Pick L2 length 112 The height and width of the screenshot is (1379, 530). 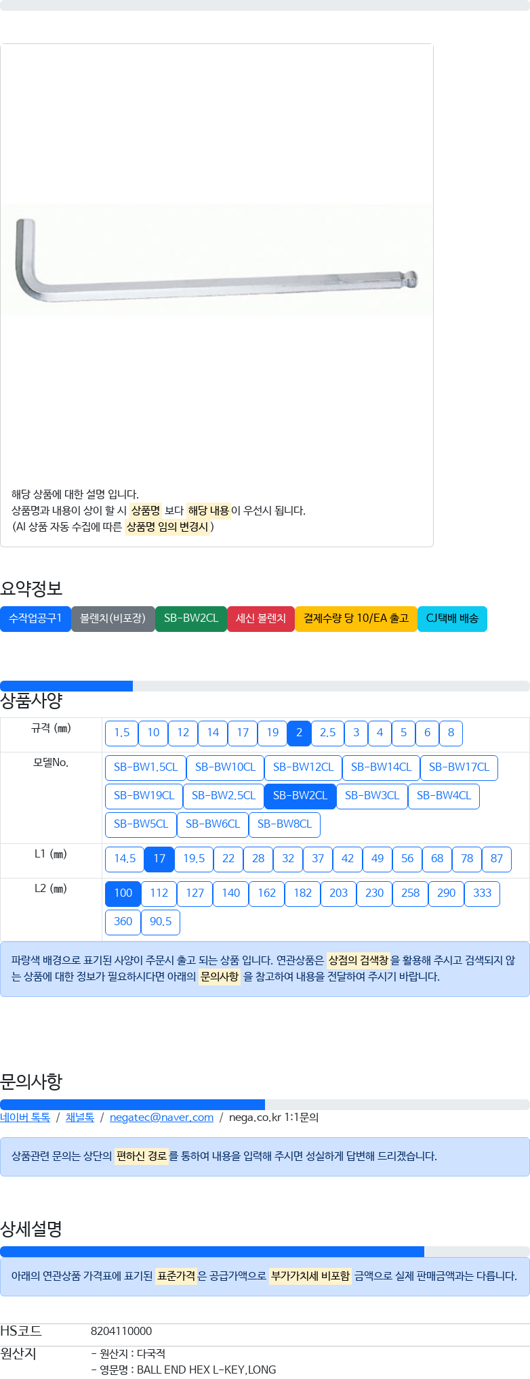point(159,893)
